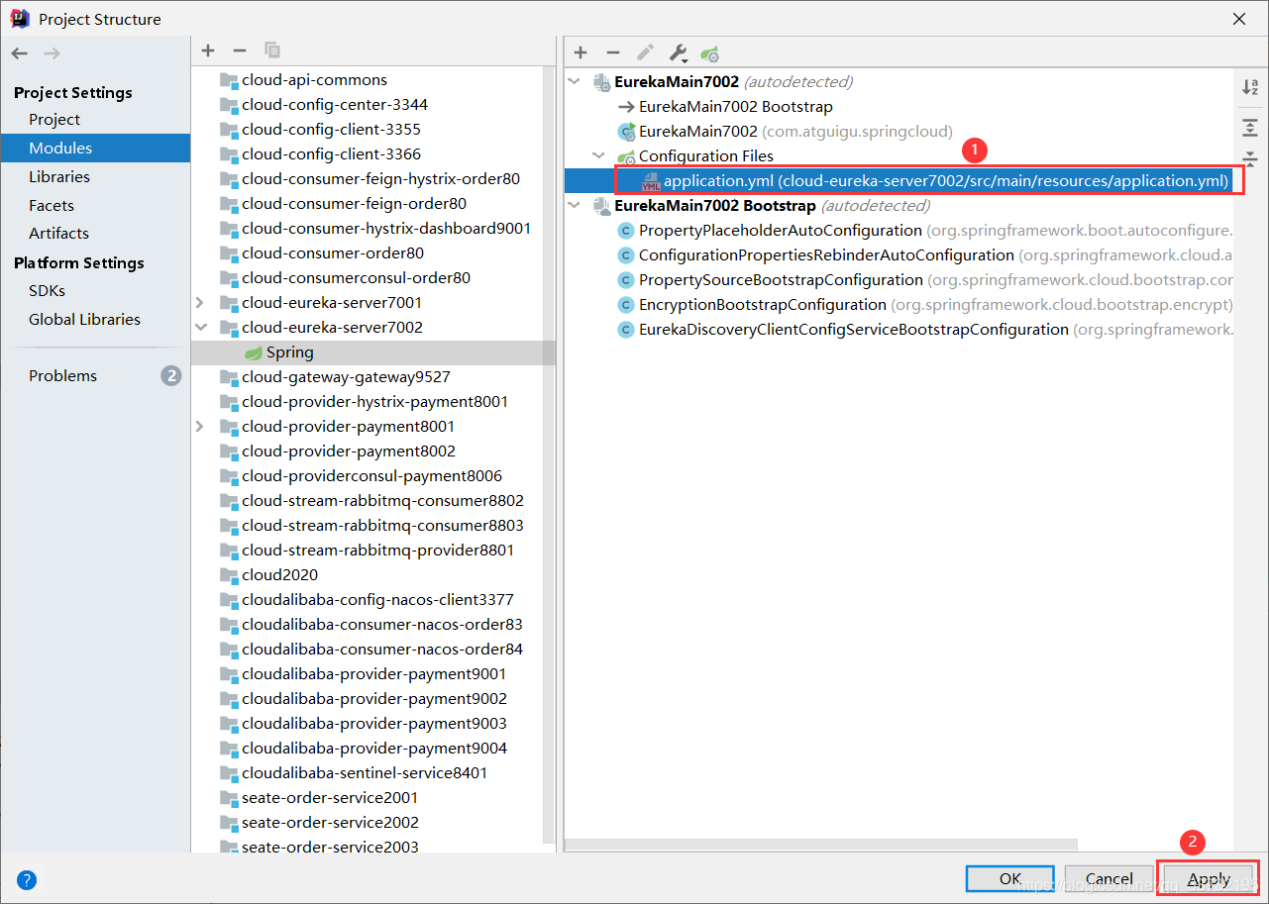Open the wrench settings dropdown
This screenshot has height=904, width=1269.
coord(679,52)
